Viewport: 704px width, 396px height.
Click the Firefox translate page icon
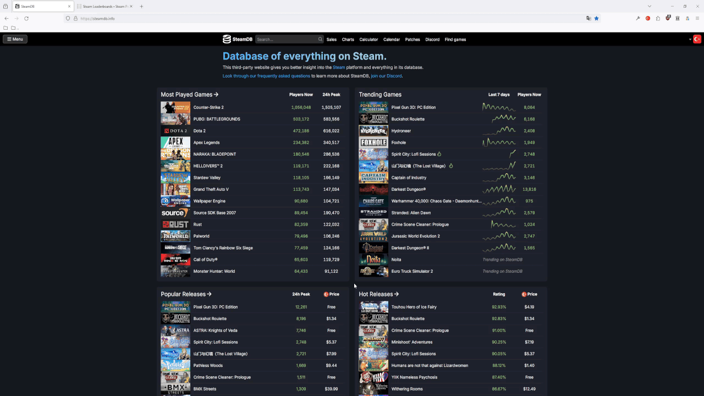click(588, 18)
